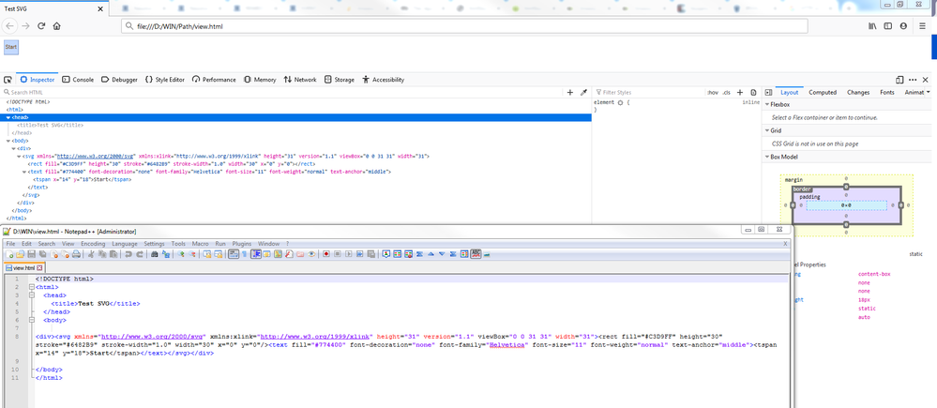Collapse the div node in the markup tree
Viewport: 937px width, 408px height.
14,148
